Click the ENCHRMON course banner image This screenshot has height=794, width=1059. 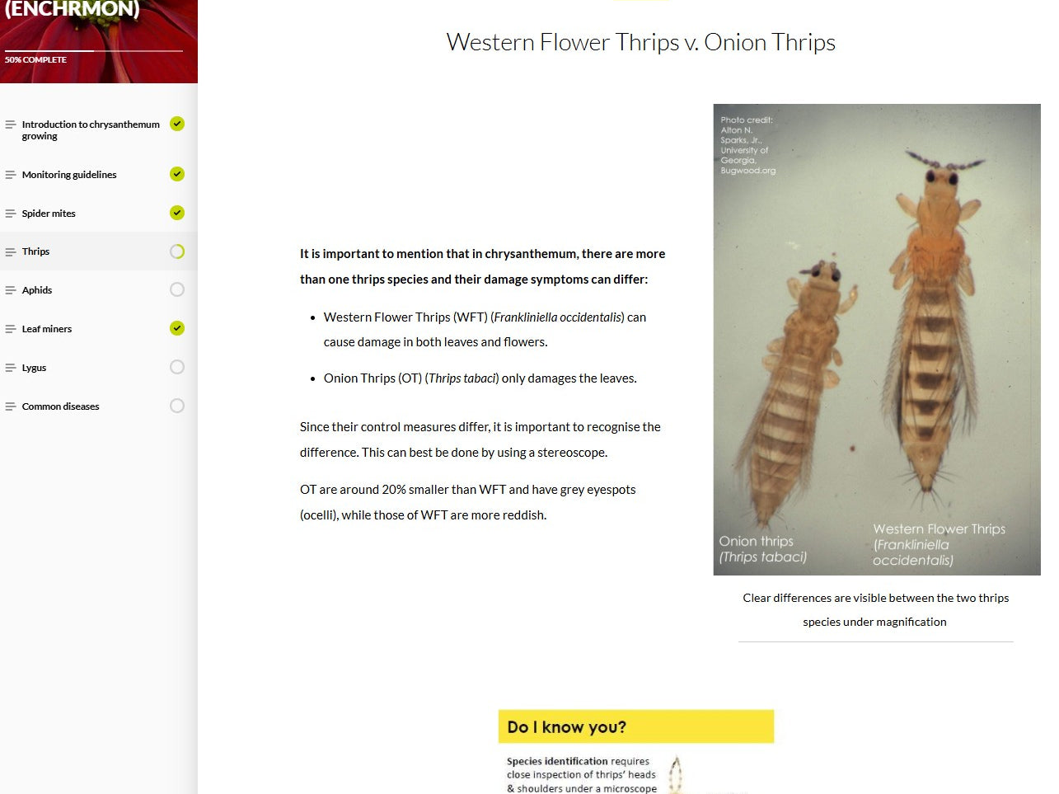(x=99, y=41)
